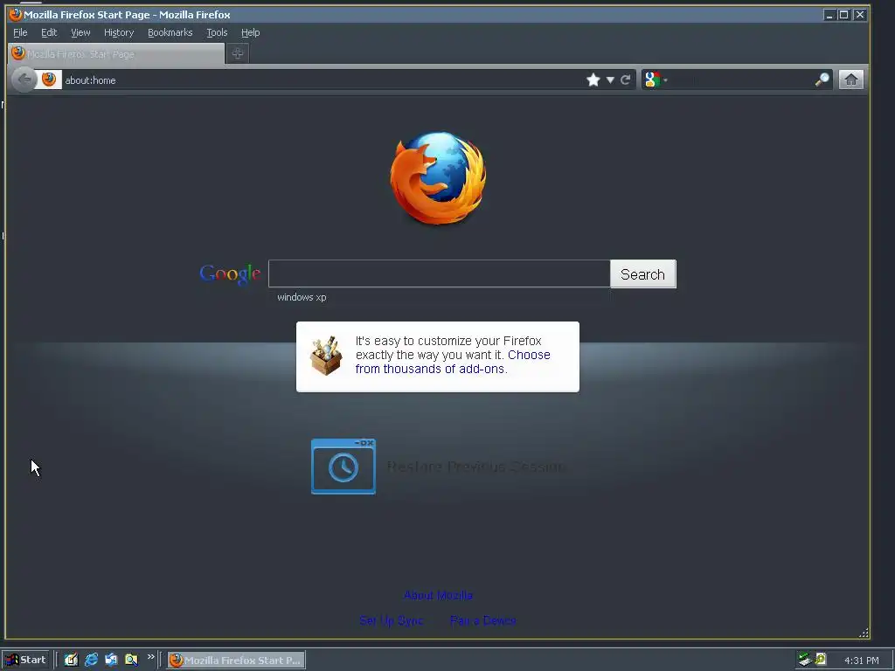Image resolution: width=895 pixels, height=671 pixels.
Task: Click the back arrow button
Action: point(24,80)
